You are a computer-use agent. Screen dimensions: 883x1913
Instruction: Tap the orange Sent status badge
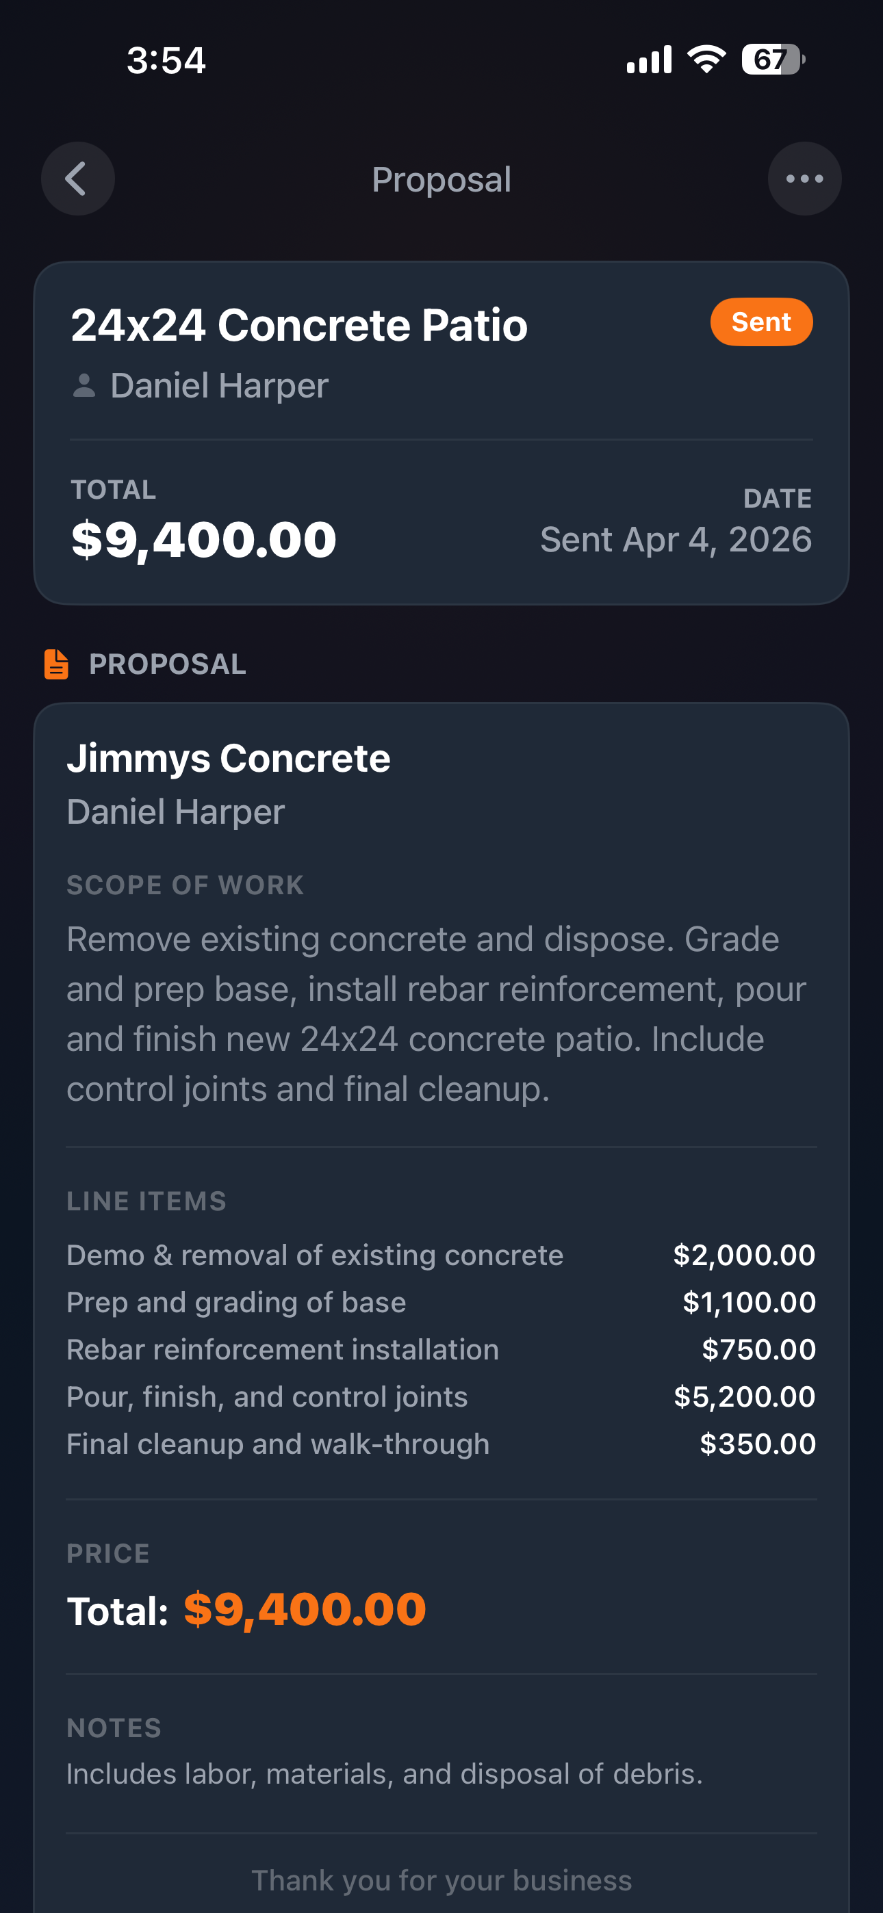click(761, 322)
